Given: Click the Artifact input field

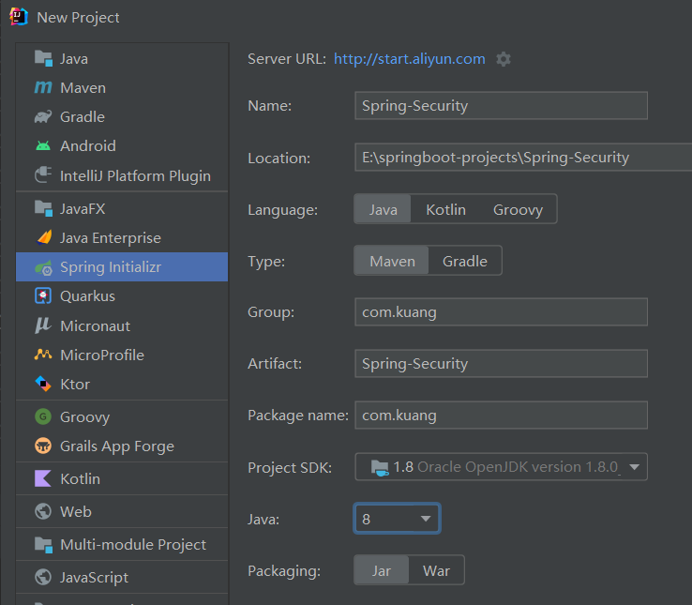Looking at the screenshot, I should tap(502, 363).
